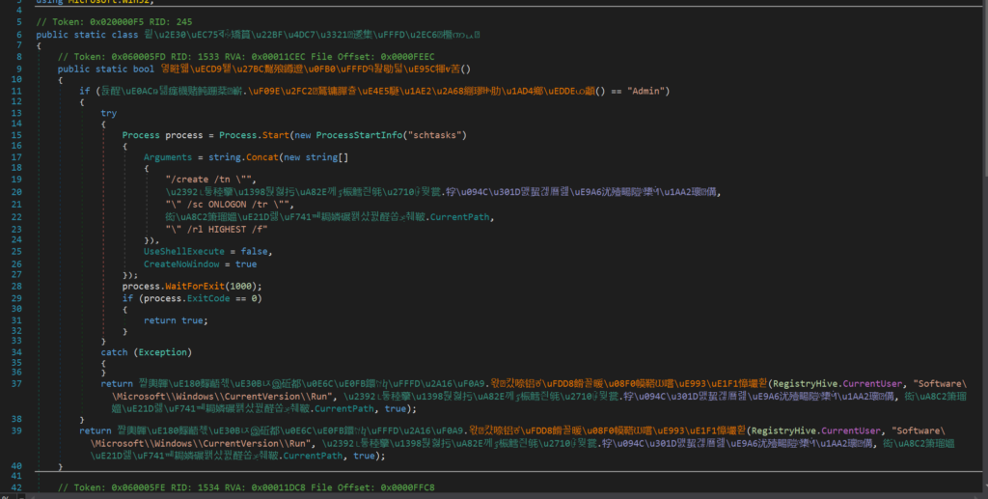The height and width of the screenshot is (499, 988).
Task: Click line number 42 in the gutter
Action: [x=16, y=487]
